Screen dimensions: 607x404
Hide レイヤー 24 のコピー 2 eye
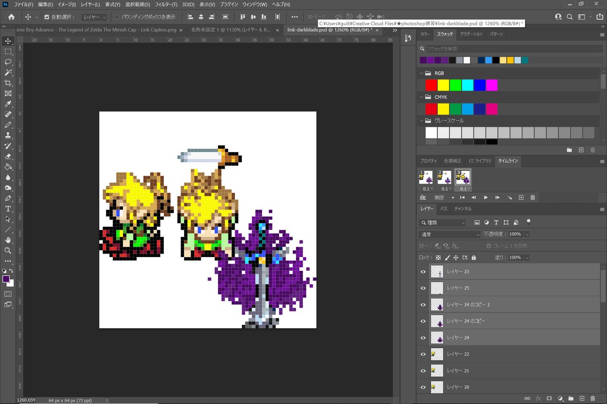[423, 305]
